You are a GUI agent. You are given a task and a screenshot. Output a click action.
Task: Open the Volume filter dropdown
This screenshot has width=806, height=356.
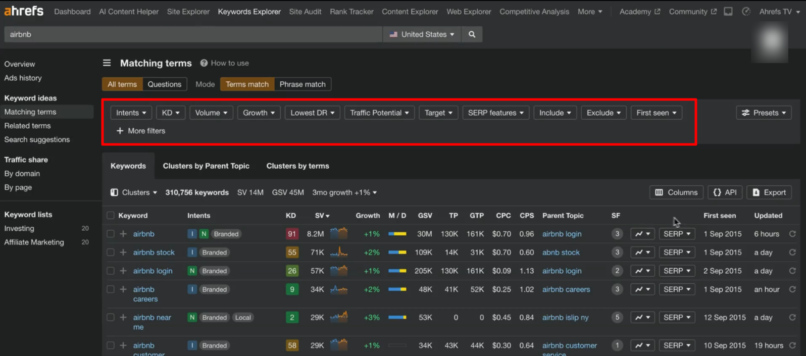tap(211, 113)
